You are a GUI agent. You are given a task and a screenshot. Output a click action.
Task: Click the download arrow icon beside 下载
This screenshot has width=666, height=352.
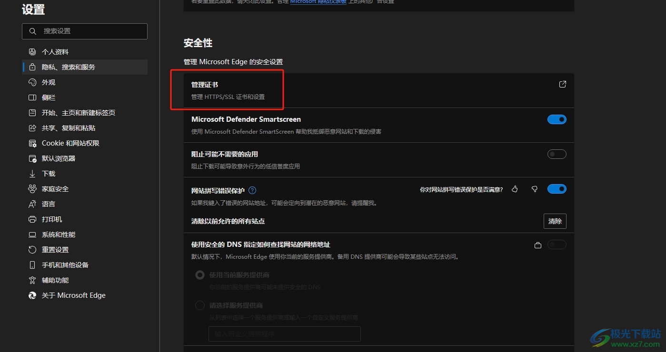tap(32, 174)
